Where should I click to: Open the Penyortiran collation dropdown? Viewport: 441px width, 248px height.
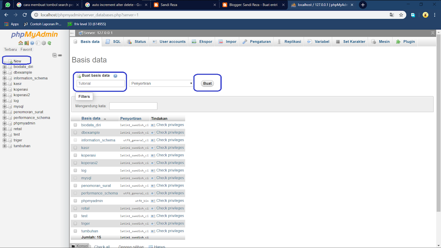point(161,83)
